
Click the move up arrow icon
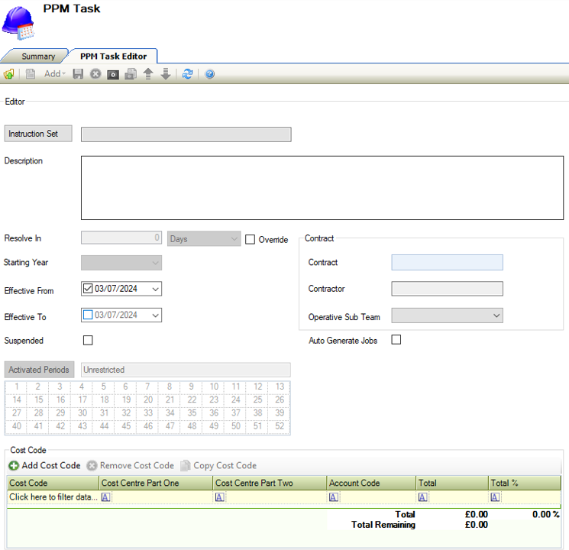148,74
